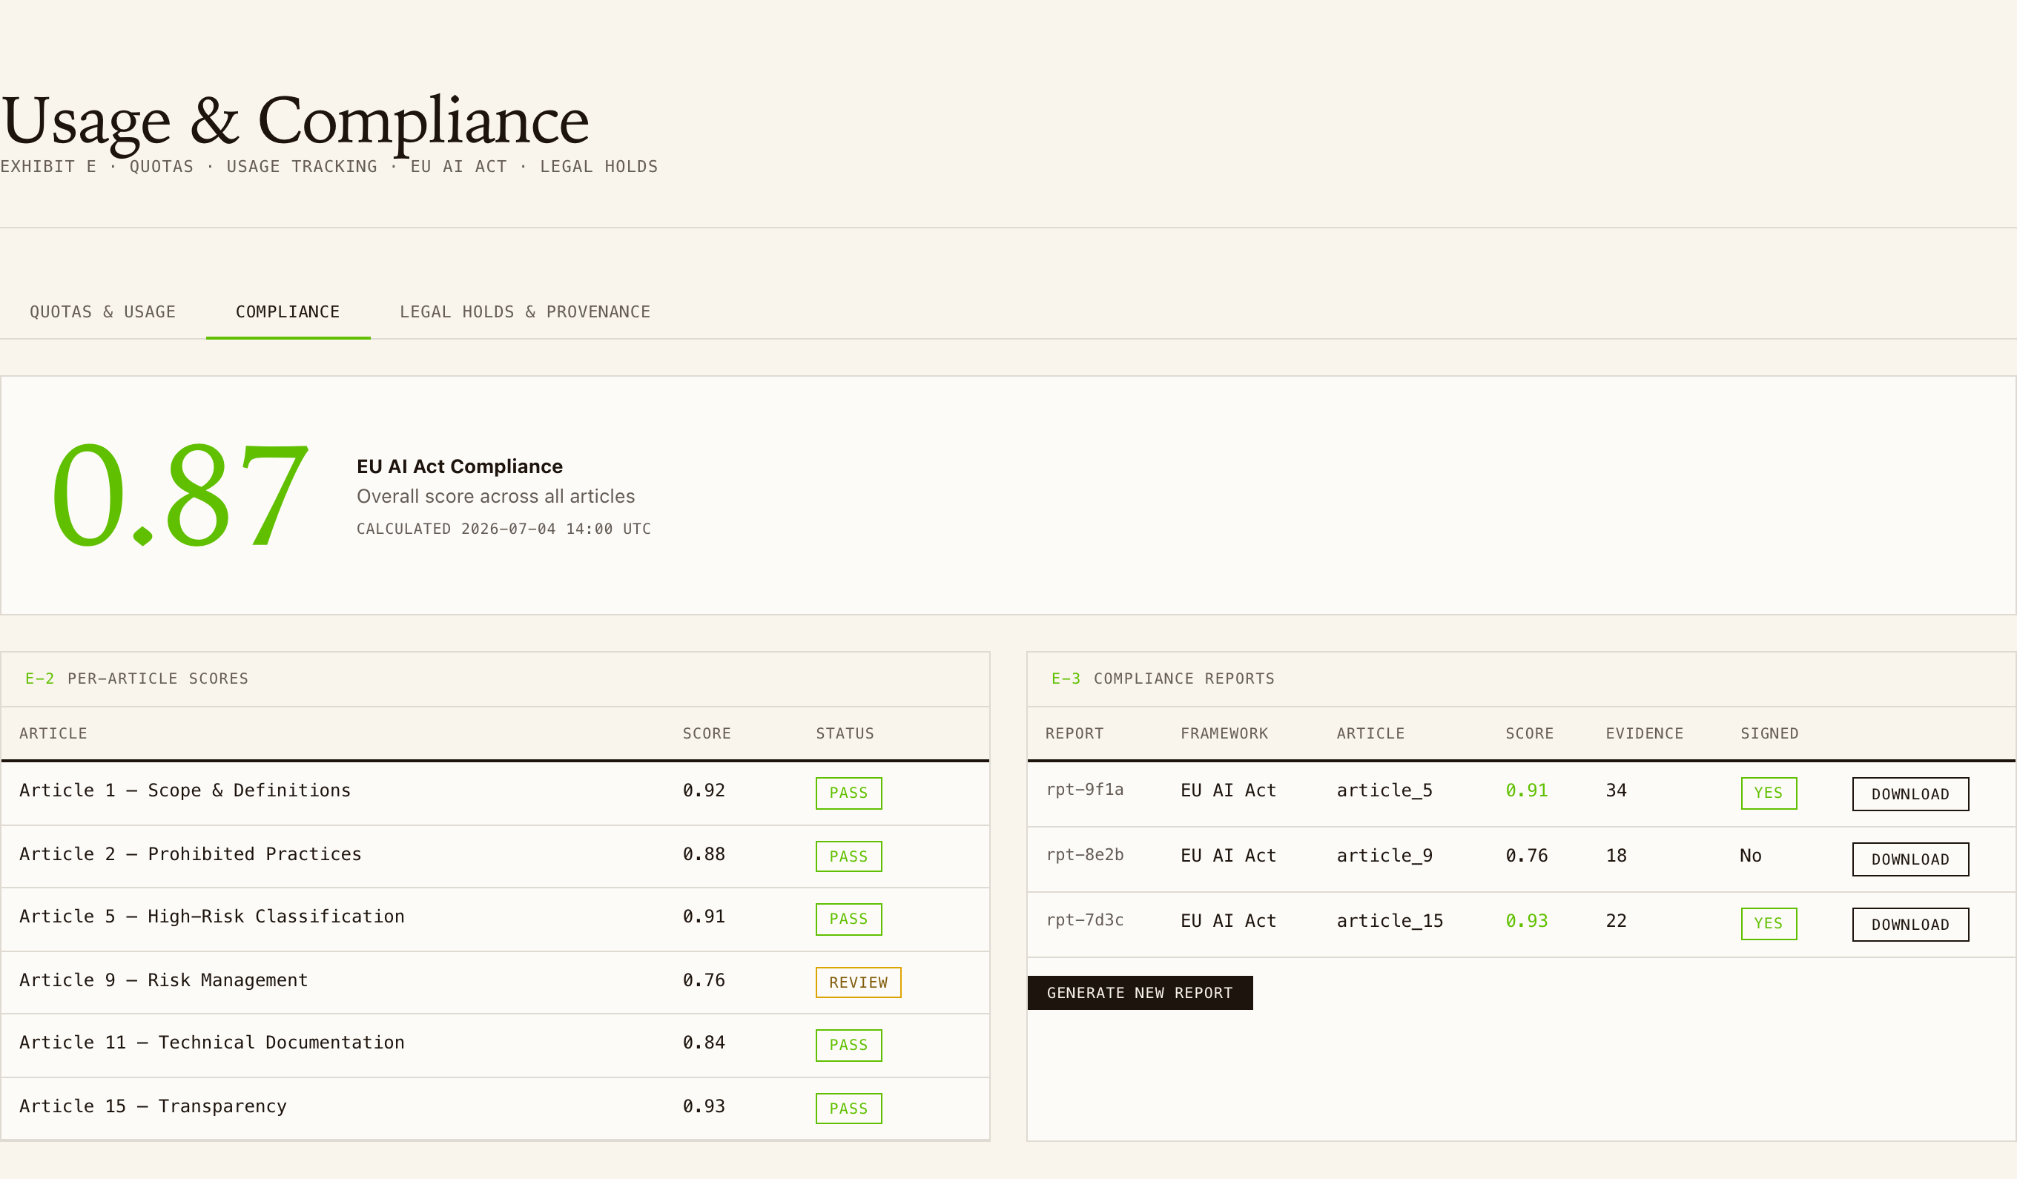Click REVIEW badge for Article 9
Viewport: 2017px width, 1179px height.
coord(858,982)
